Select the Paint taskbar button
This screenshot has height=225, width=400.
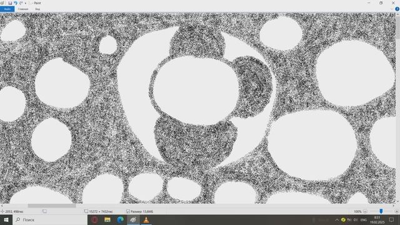(133, 219)
